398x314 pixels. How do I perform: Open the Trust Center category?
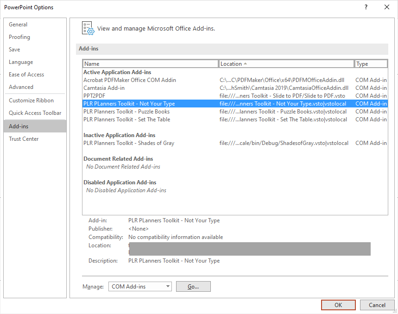click(x=24, y=139)
